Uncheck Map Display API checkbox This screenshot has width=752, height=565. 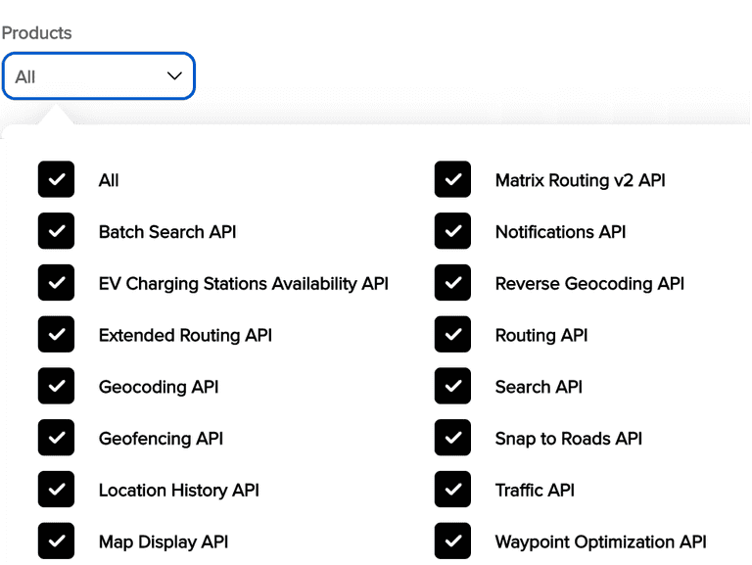tap(57, 541)
